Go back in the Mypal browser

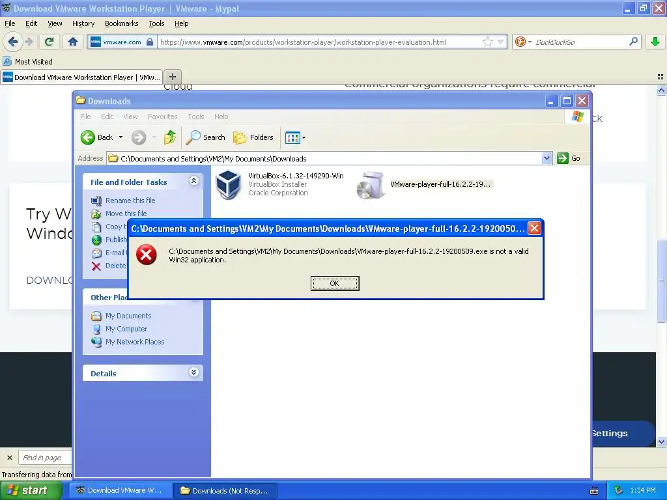coord(12,42)
